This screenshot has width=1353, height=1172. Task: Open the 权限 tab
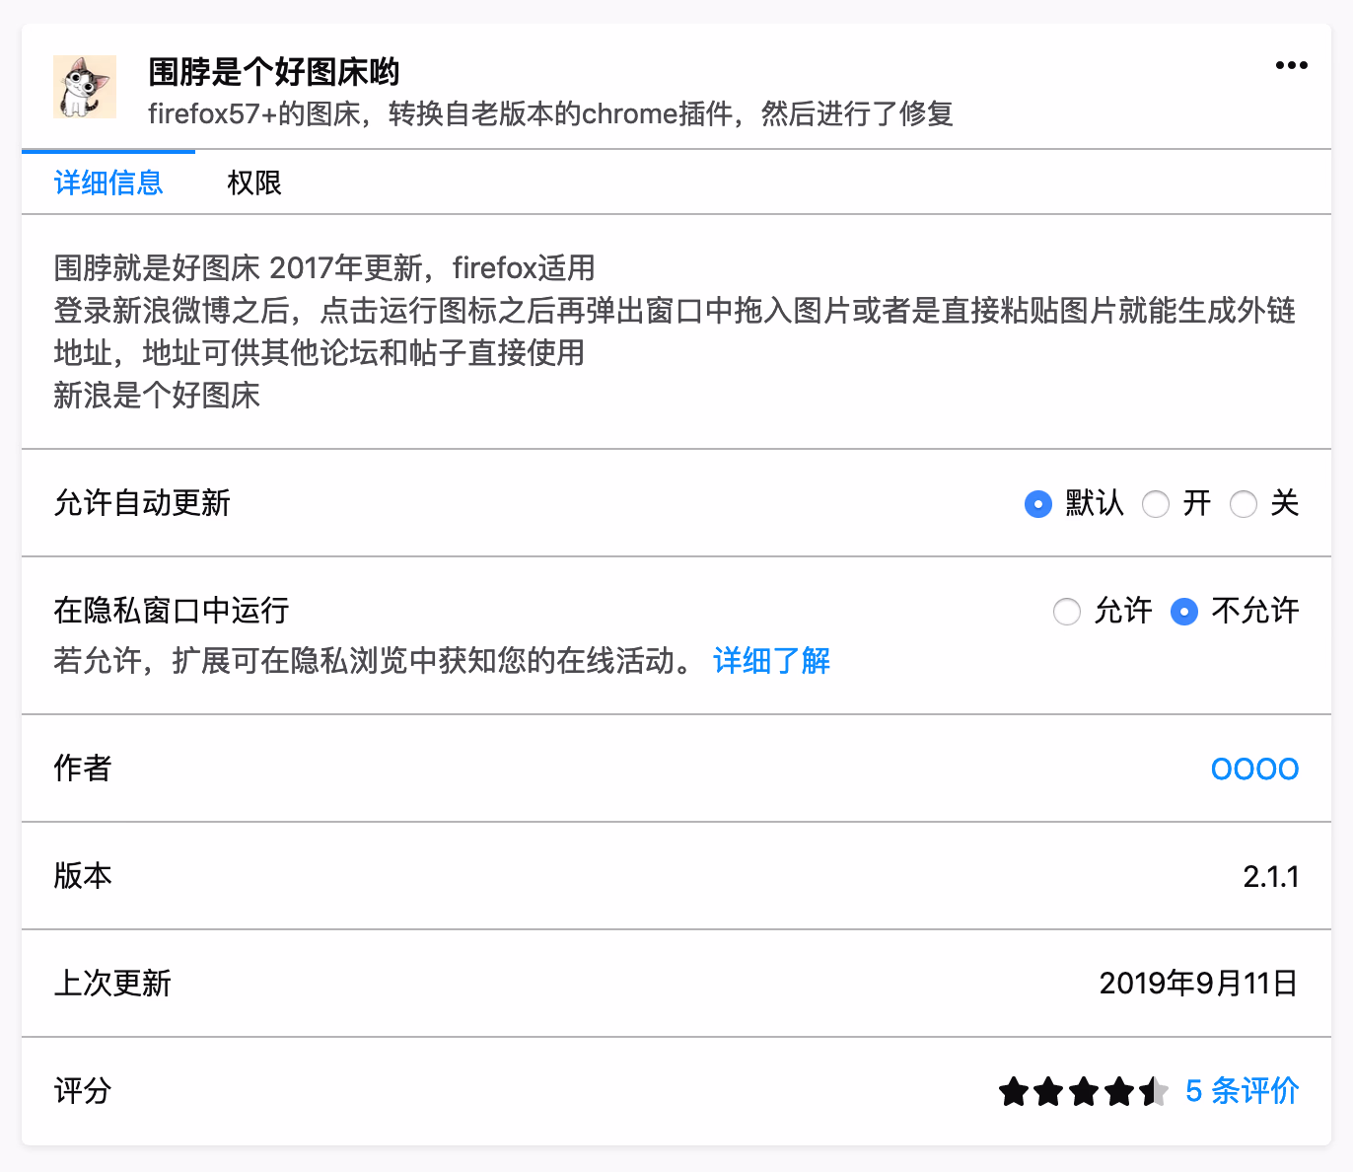click(254, 183)
